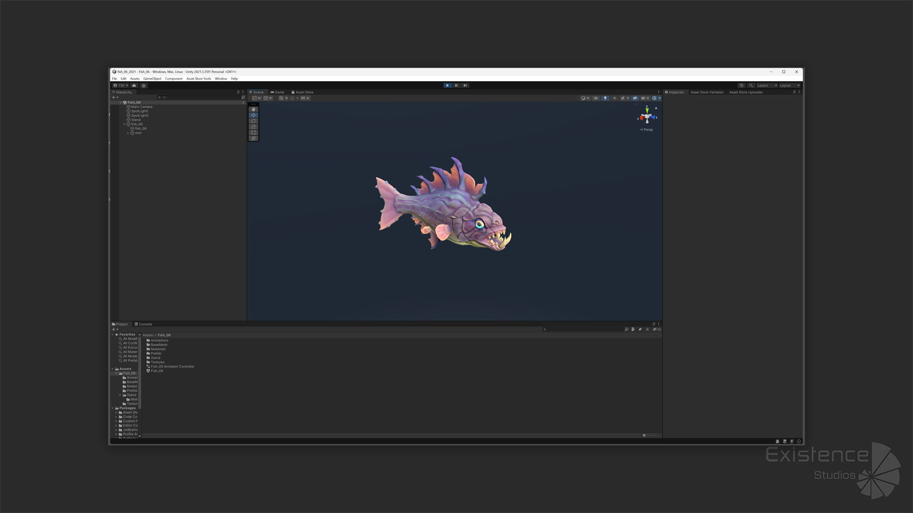
Task: Switch to the Console tab
Action: 143,324
